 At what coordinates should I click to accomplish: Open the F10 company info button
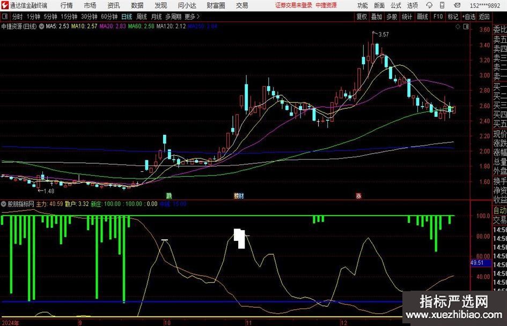tap(438, 17)
